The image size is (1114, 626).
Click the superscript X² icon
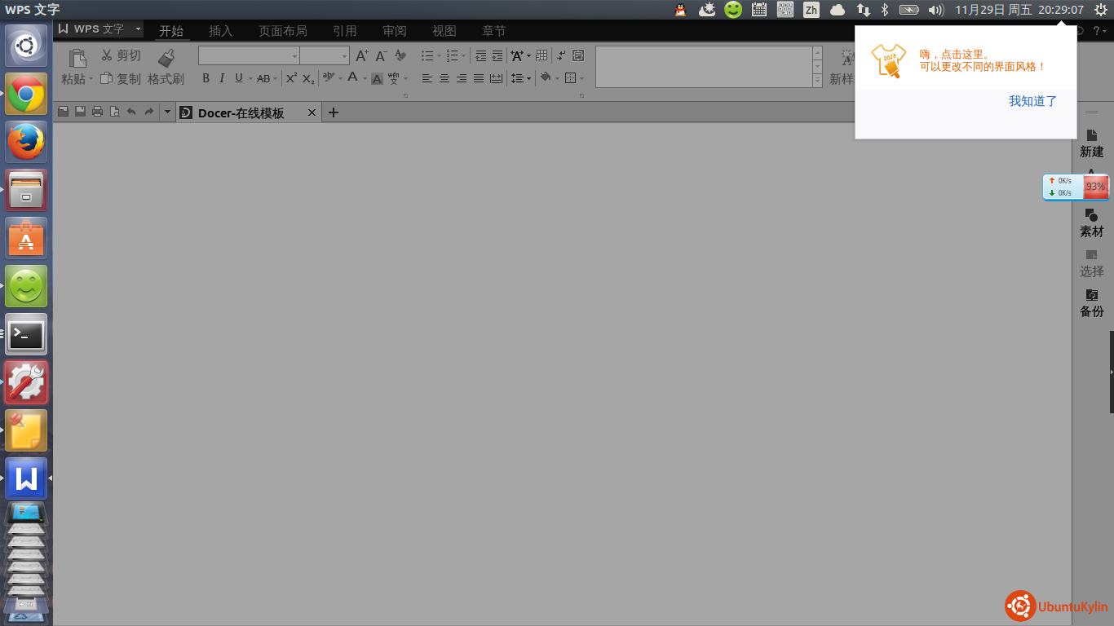click(x=291, y=78)
